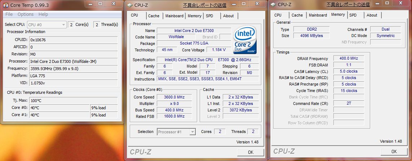The width and height of the screenshot is (412, 161).
Task: Close the middle CPU-Z window
Action: pyautogui.click(x=256, y=4)
